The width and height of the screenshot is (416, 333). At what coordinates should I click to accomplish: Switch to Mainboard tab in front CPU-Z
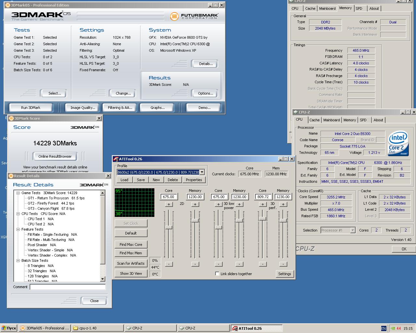[331, 120]
